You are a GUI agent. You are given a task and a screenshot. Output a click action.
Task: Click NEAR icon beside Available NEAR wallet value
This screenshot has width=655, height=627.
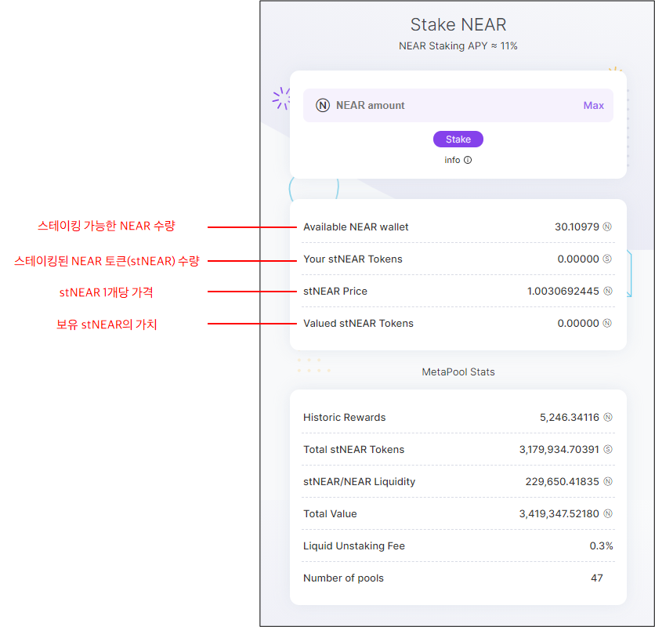click(607, 227)
